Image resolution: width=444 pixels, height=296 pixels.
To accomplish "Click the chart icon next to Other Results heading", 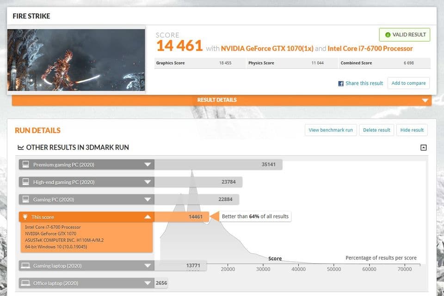I will [x=21, y=148].
